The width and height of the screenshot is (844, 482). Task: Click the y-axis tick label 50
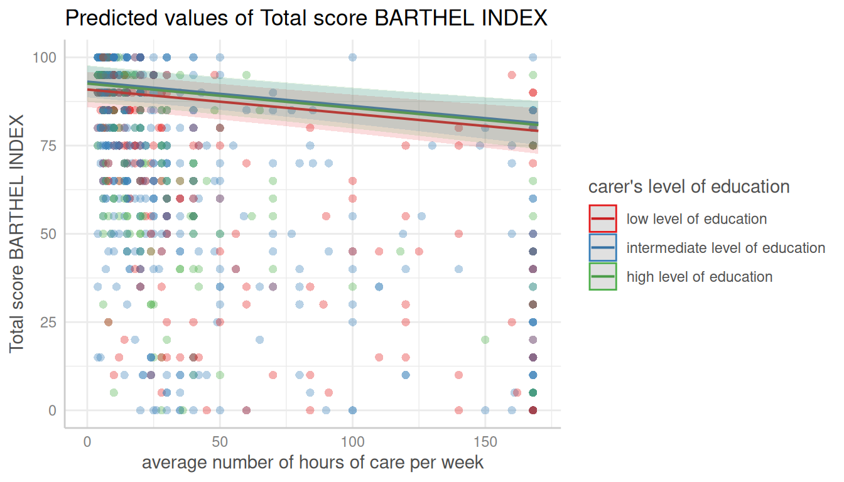tap(48, 233)
